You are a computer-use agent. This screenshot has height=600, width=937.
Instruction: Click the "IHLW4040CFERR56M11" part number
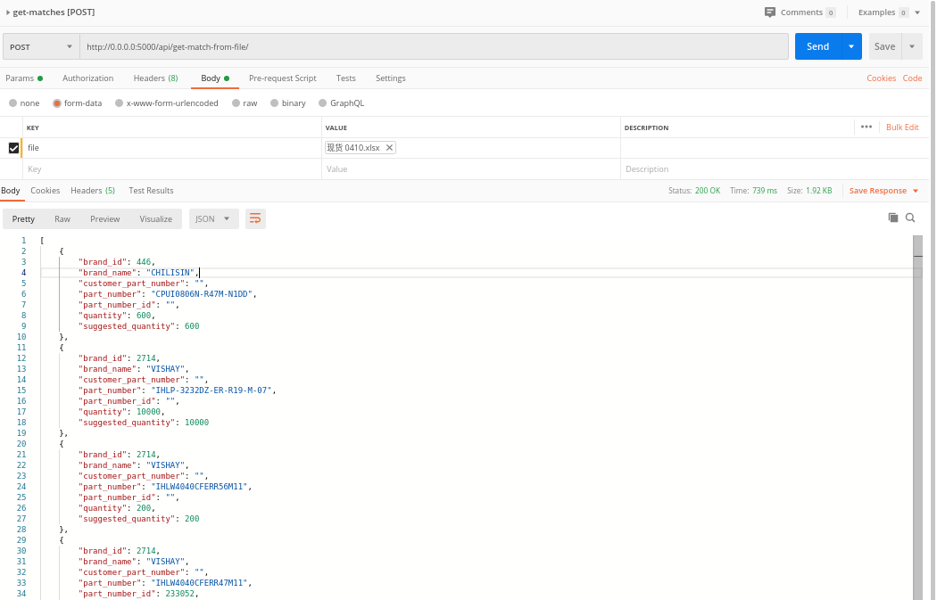(x=199, y=487)
